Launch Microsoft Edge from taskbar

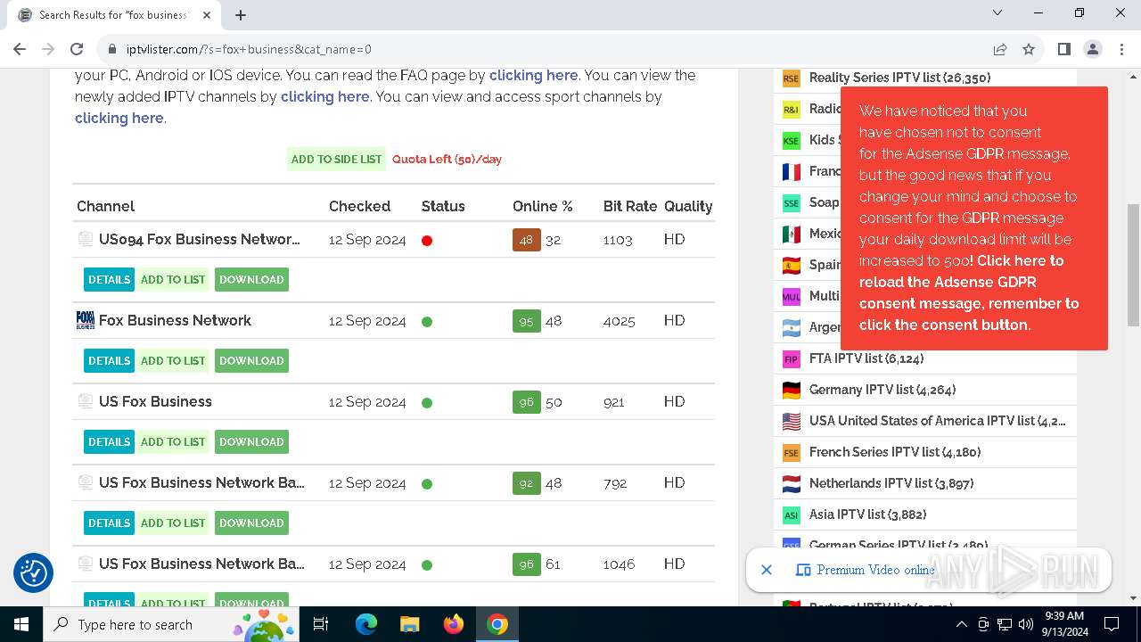pos(366,624)
